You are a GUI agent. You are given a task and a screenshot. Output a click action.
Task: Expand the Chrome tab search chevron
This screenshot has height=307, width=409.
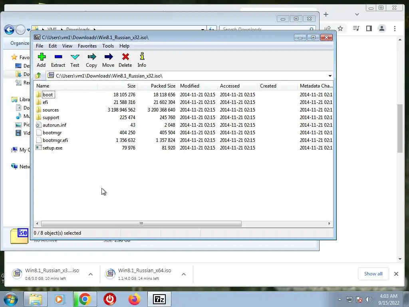pos(357,15)
